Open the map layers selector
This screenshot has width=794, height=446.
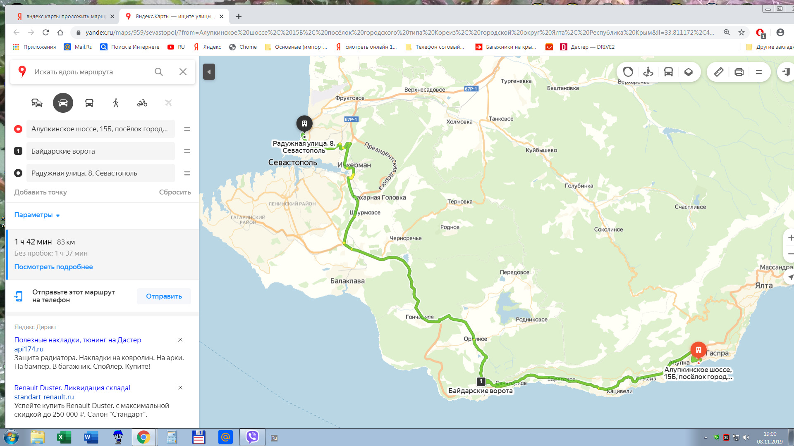point(689,72)
